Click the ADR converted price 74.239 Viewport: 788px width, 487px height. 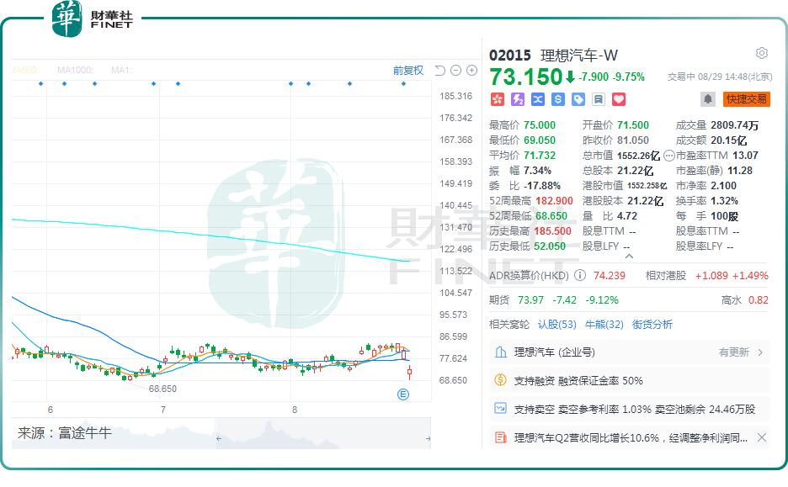point(609,276)
